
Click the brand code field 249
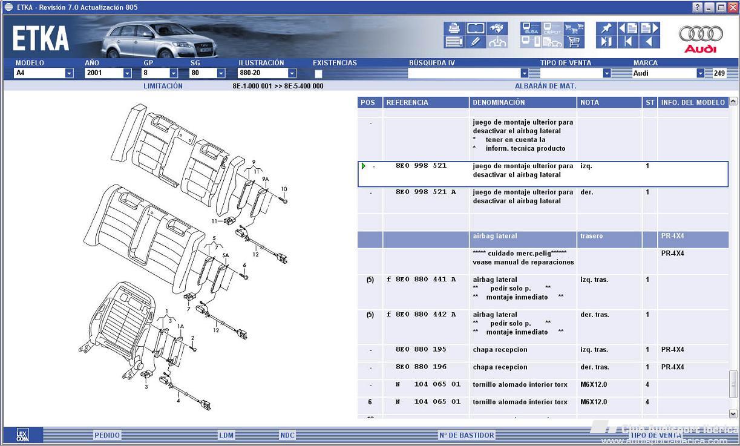(x=719, y=73)
